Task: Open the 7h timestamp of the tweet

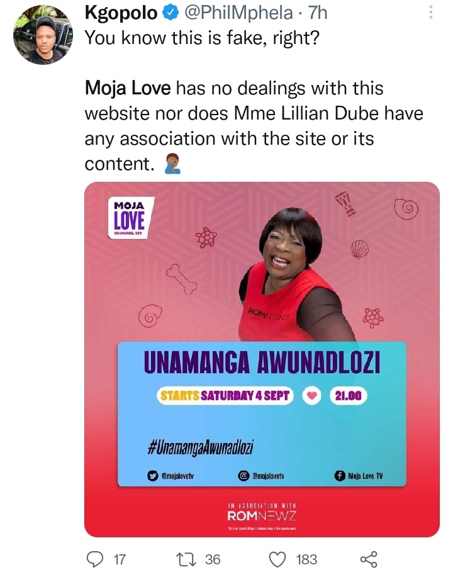Action: (318, 13)
